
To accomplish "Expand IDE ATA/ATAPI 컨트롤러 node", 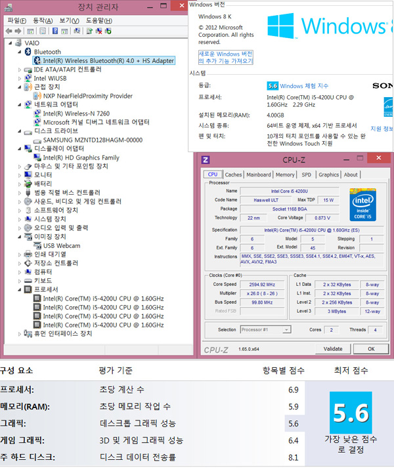I will coord(20,70).
